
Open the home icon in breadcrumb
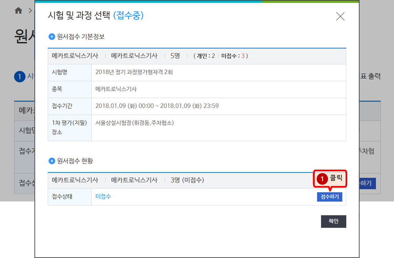(18, 11)
